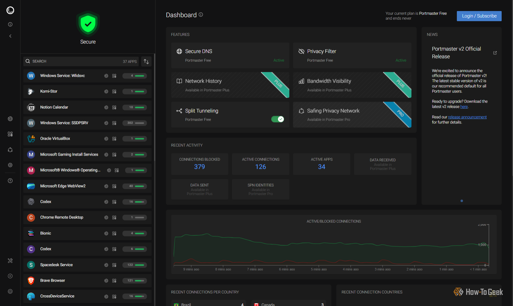Open the Secure DNS feature card
Viewport: 513px width, 306px height.
[230, 55]
